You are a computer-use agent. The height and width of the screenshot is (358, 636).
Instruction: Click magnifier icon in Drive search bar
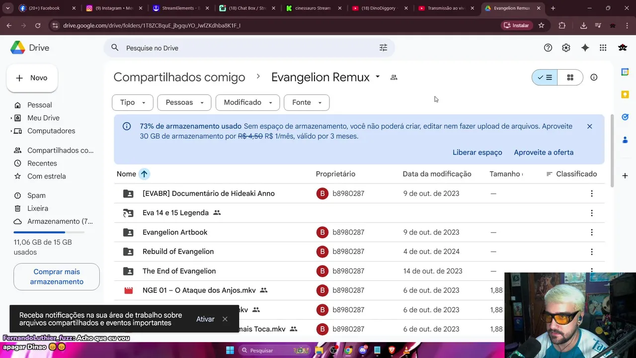[115, 48]
